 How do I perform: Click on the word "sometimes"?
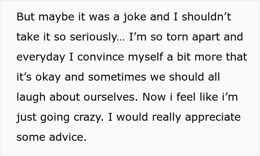[117, 77]
